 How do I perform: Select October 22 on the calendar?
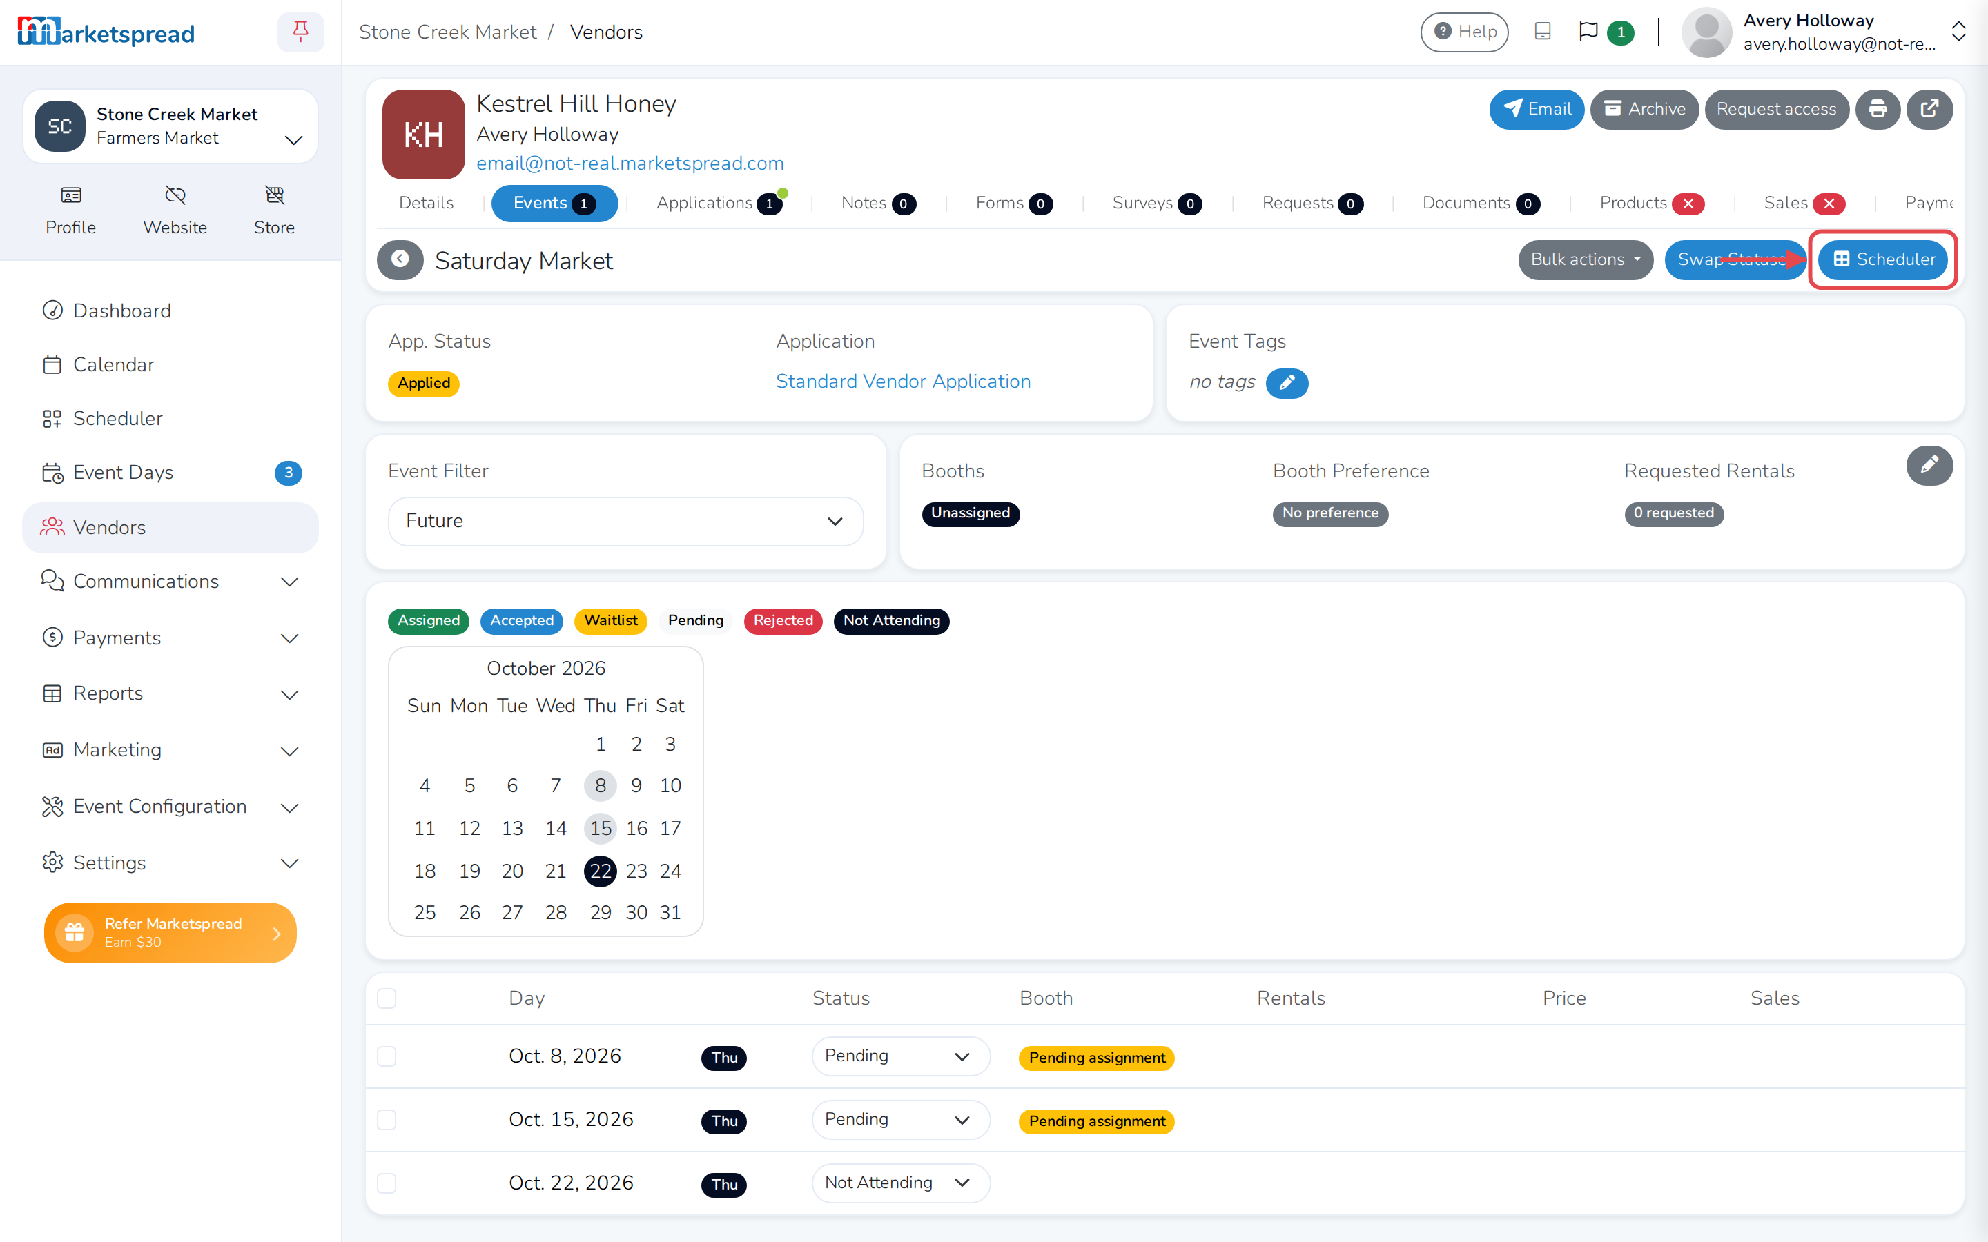(x=601, y=871)
